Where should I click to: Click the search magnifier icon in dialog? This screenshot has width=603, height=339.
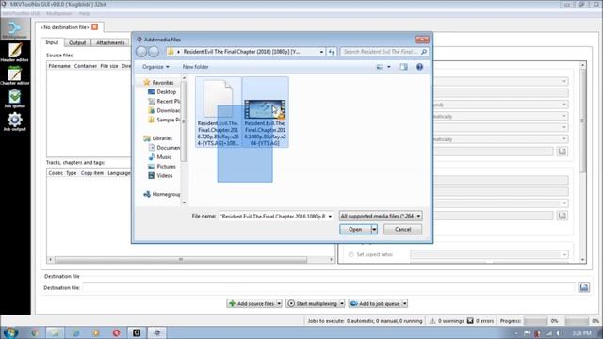pos(424,52)
